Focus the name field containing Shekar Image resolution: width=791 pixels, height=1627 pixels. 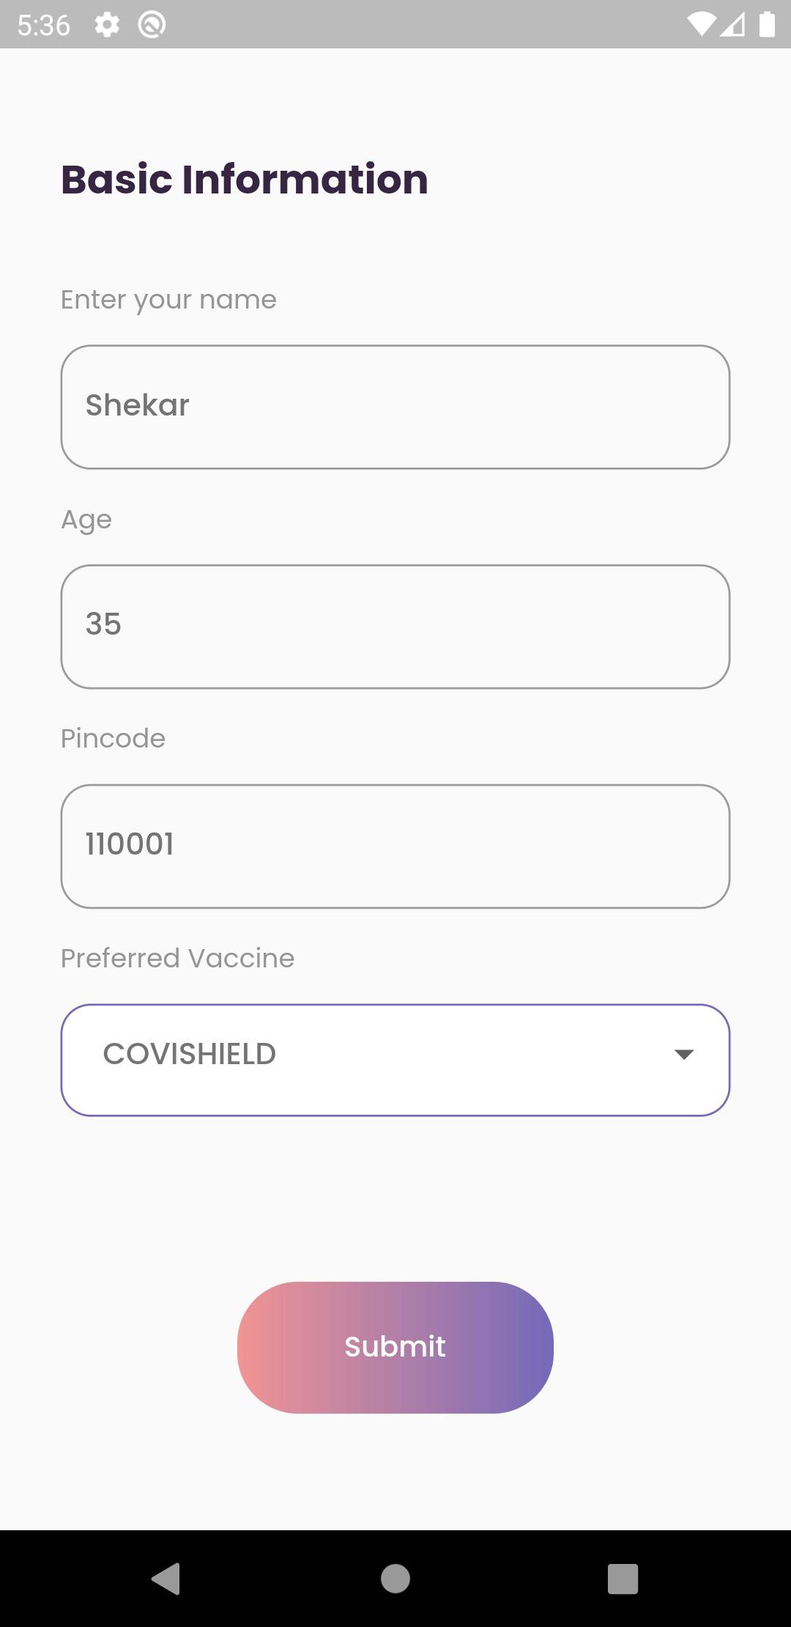point(395,407)
